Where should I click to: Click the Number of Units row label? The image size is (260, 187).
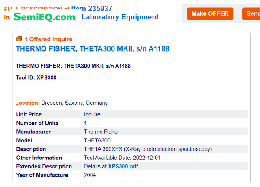37,123
